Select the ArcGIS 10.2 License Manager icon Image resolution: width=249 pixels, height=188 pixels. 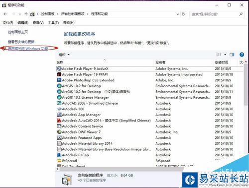[59, 97]
